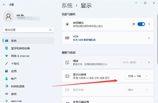Click 更改文本、应用和其他项目的大小 description

[90, 64]
